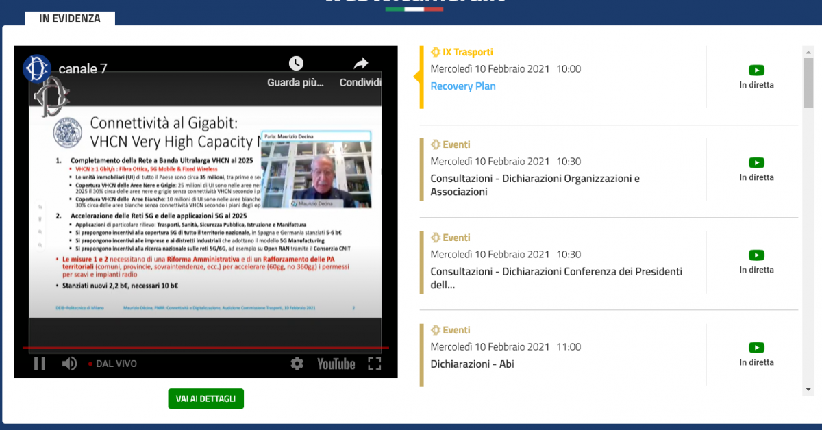Pause the live video
The image size is (822, 430).
pos(40,364)
